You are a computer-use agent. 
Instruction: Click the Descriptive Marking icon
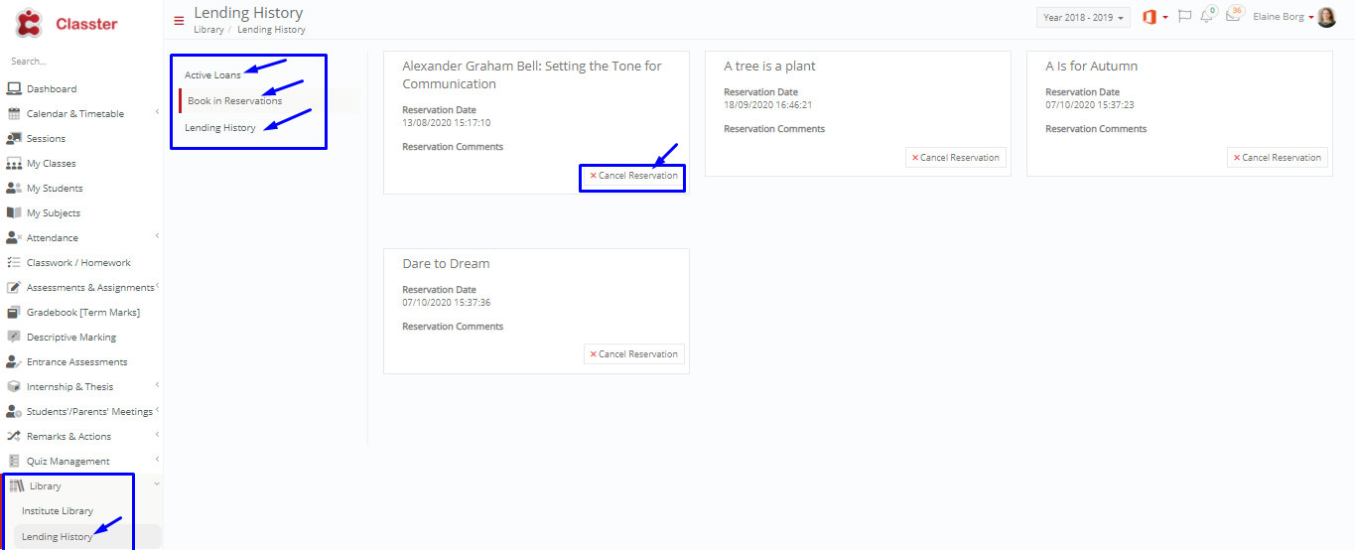(14, 338)
